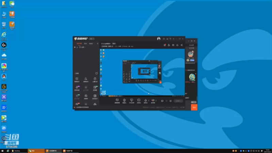Click the notification bell icon
This screenshot has height=153, width=272.
(177, 45)
